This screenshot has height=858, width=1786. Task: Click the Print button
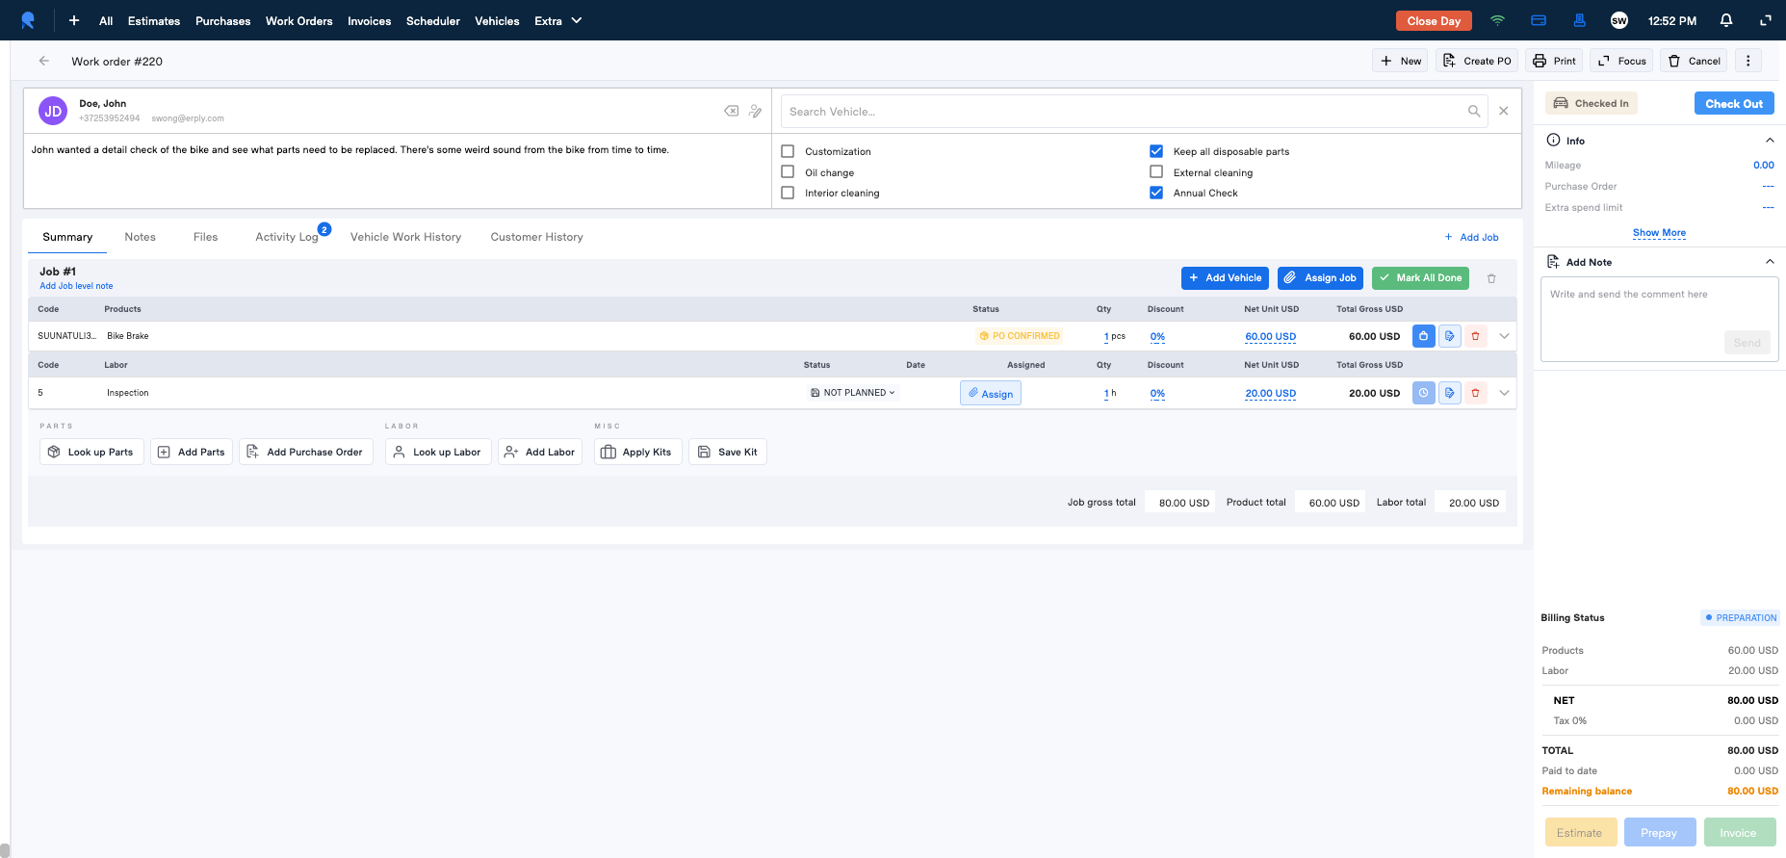point(1554,61)
